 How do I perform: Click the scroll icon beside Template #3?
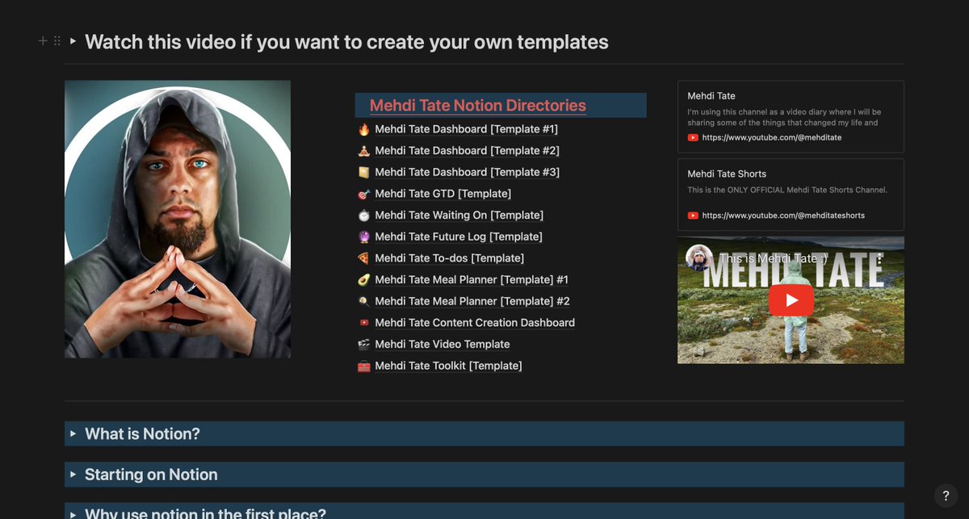(x=363, y=172)
